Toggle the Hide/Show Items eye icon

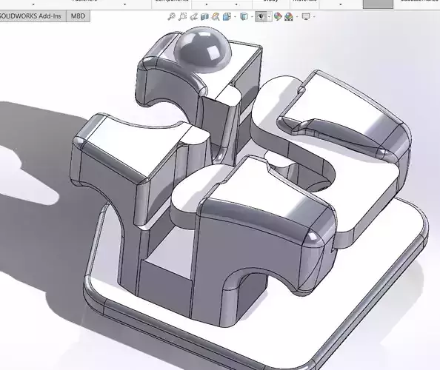point(261,17)
